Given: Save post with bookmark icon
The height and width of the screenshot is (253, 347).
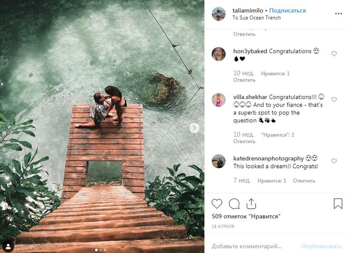Looking at the screenshot, I should (338, 203).
